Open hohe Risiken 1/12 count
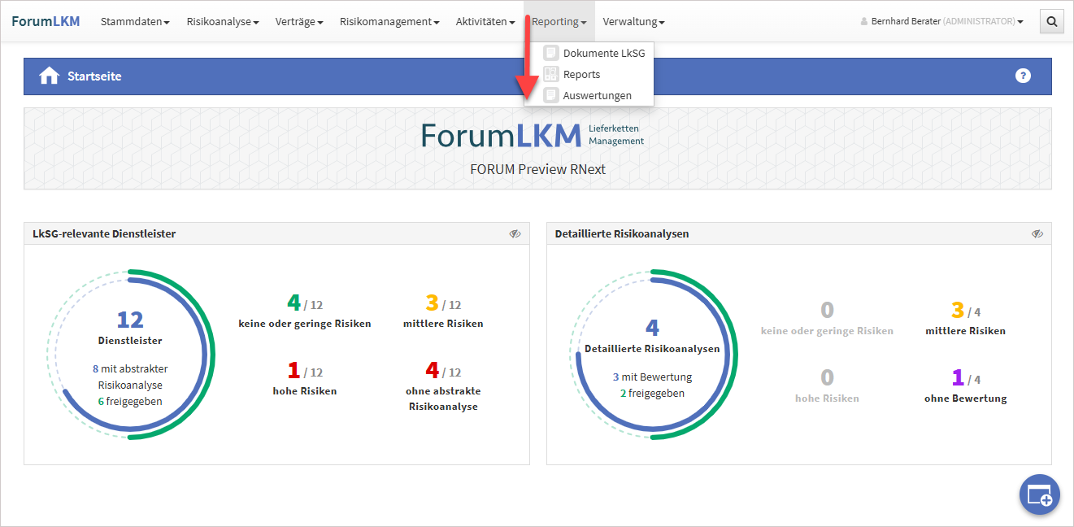 (305, 379)
